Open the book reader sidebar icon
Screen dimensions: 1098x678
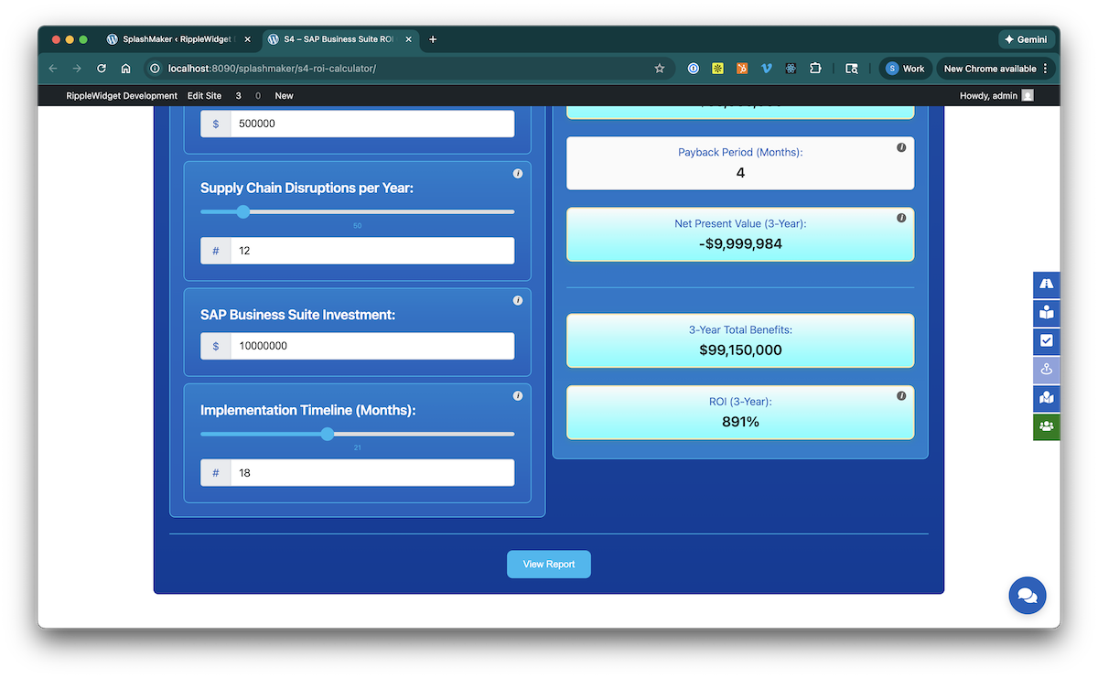[1046, 313]
